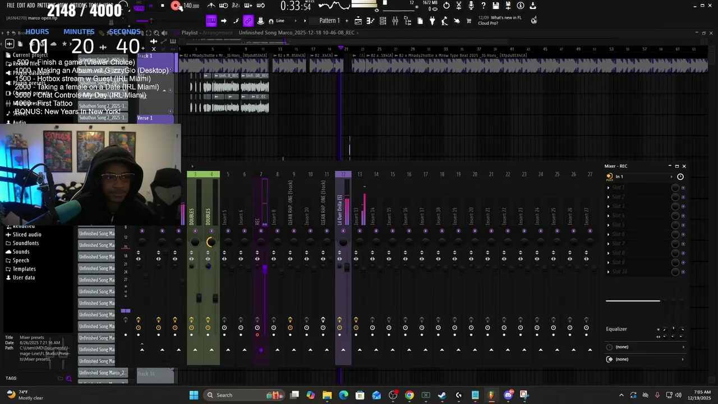Open the FILE menu
Viewport: 718px width, 404px height.
(x=11, y=6)
